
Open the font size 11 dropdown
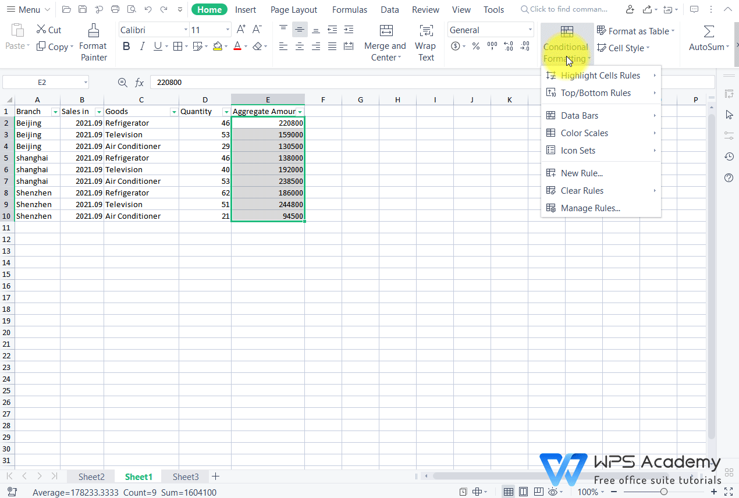click(227, 30)
